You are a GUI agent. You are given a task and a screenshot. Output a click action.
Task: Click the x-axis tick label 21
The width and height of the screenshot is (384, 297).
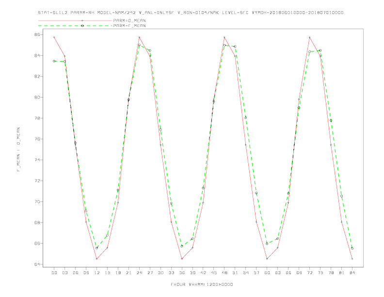(x=128, y=273)
